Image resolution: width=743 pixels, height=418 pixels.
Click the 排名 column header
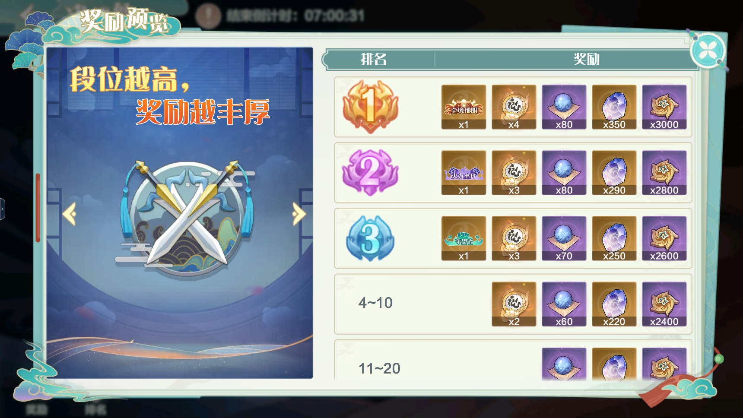pos(374,59)
